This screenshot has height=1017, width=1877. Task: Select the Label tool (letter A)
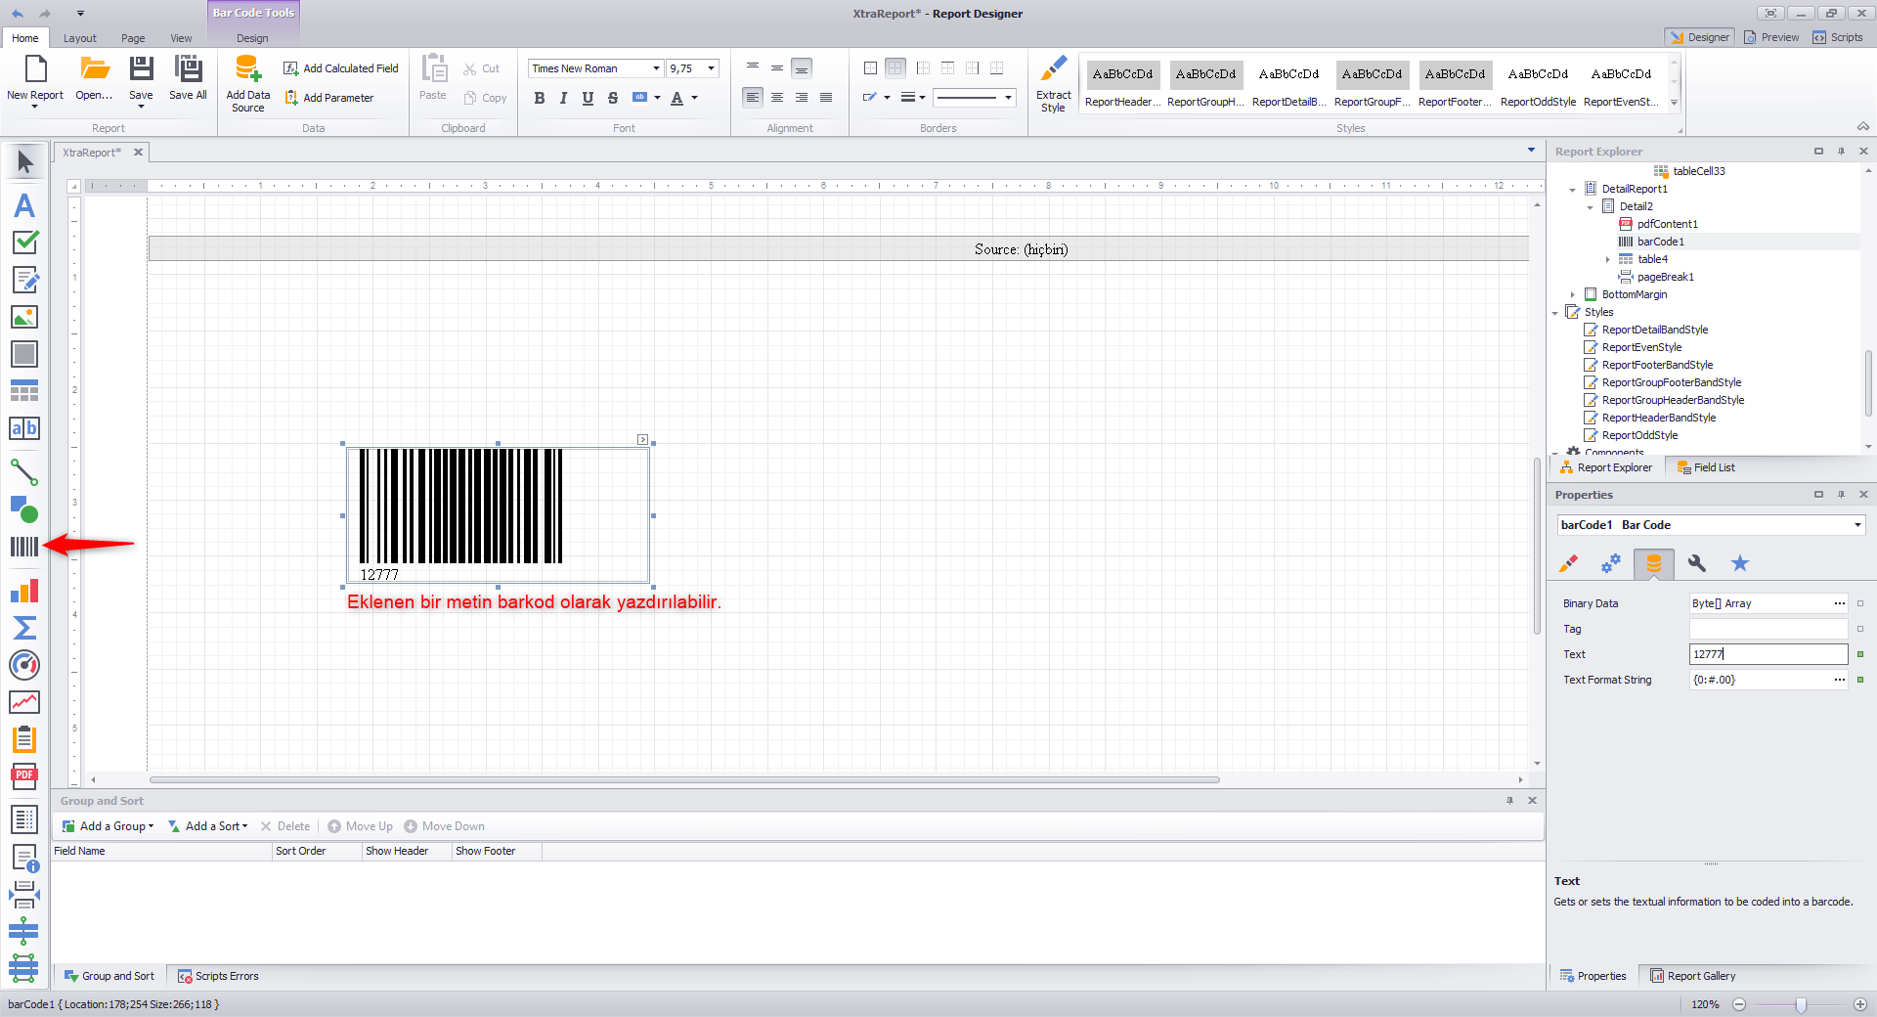tap(24, 205)
